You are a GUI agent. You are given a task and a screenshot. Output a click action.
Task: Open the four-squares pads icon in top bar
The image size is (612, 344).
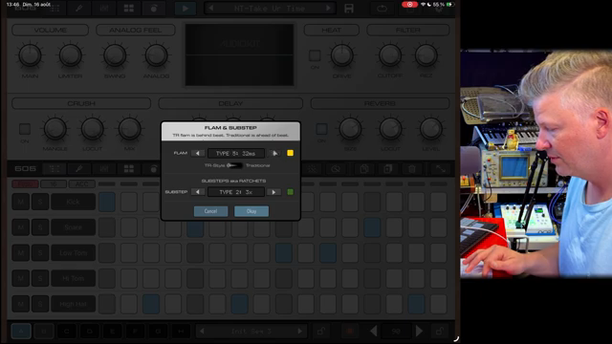point(129,9)
